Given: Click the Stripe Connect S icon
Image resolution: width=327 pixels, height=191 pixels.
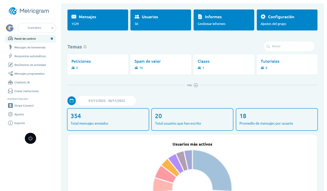Looking at the screenshot, I should pos(10,105).
